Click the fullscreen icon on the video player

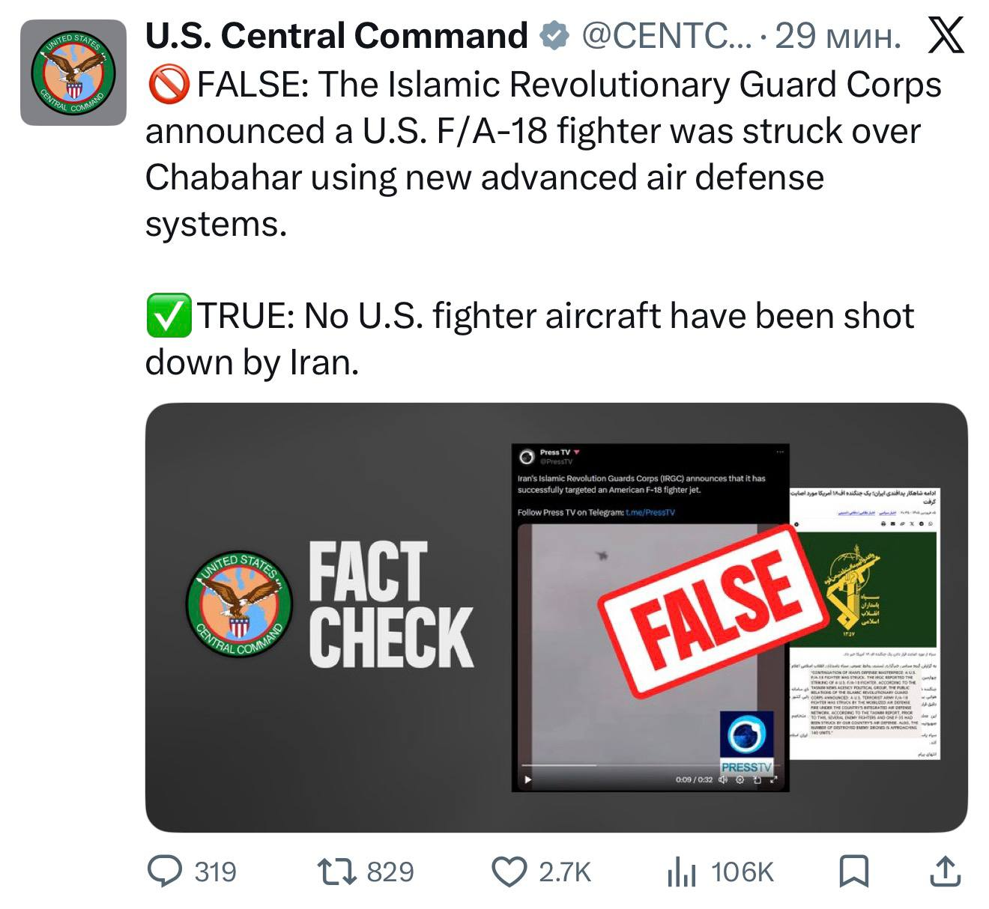[774, 780]
